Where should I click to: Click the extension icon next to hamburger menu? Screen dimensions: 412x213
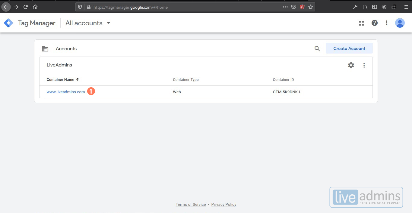point(394,7)
